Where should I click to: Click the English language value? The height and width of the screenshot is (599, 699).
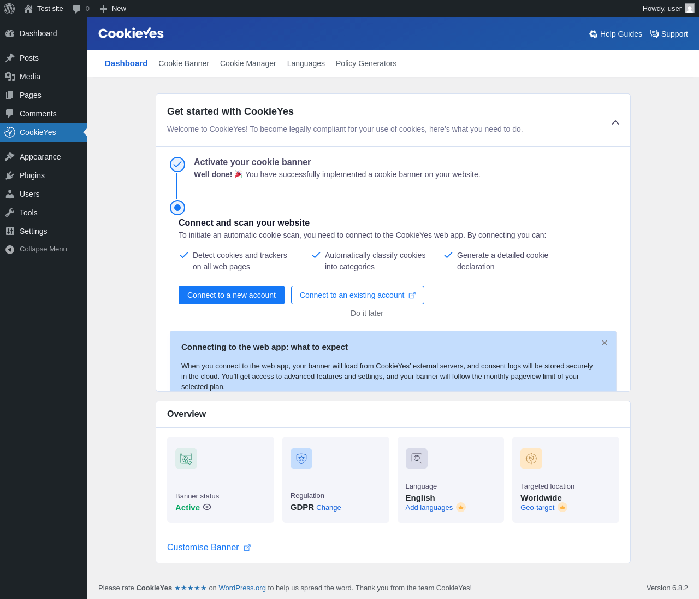pyautogui.click(x=420, y=498)
